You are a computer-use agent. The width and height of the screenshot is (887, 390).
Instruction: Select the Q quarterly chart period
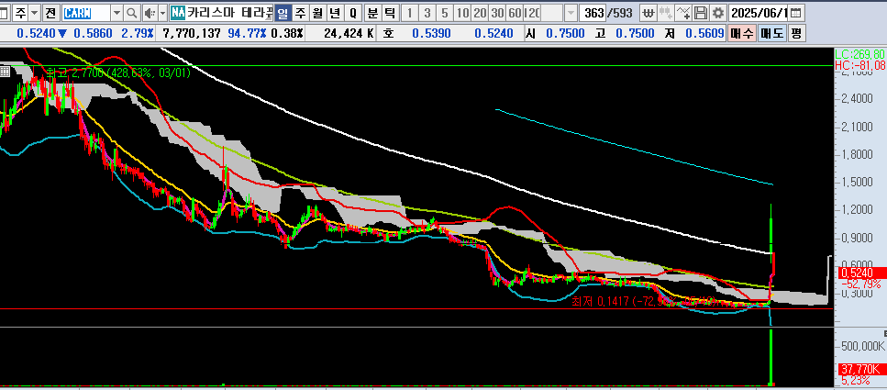click(x=353, y=13)
